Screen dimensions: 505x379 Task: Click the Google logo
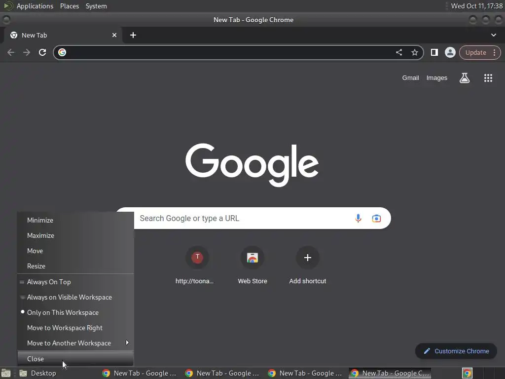click(x=252, y=165)
